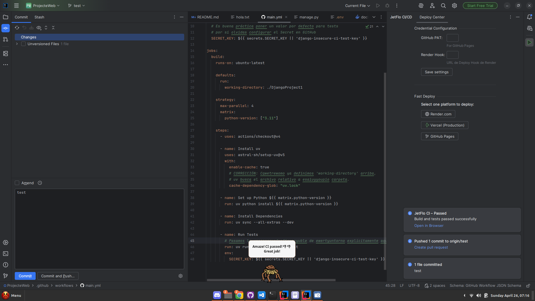Viewport: 535px width, 301px height.
Task: Open the AI Assistant chat icon
Action: pyautogui.click(x=529, y=28)
